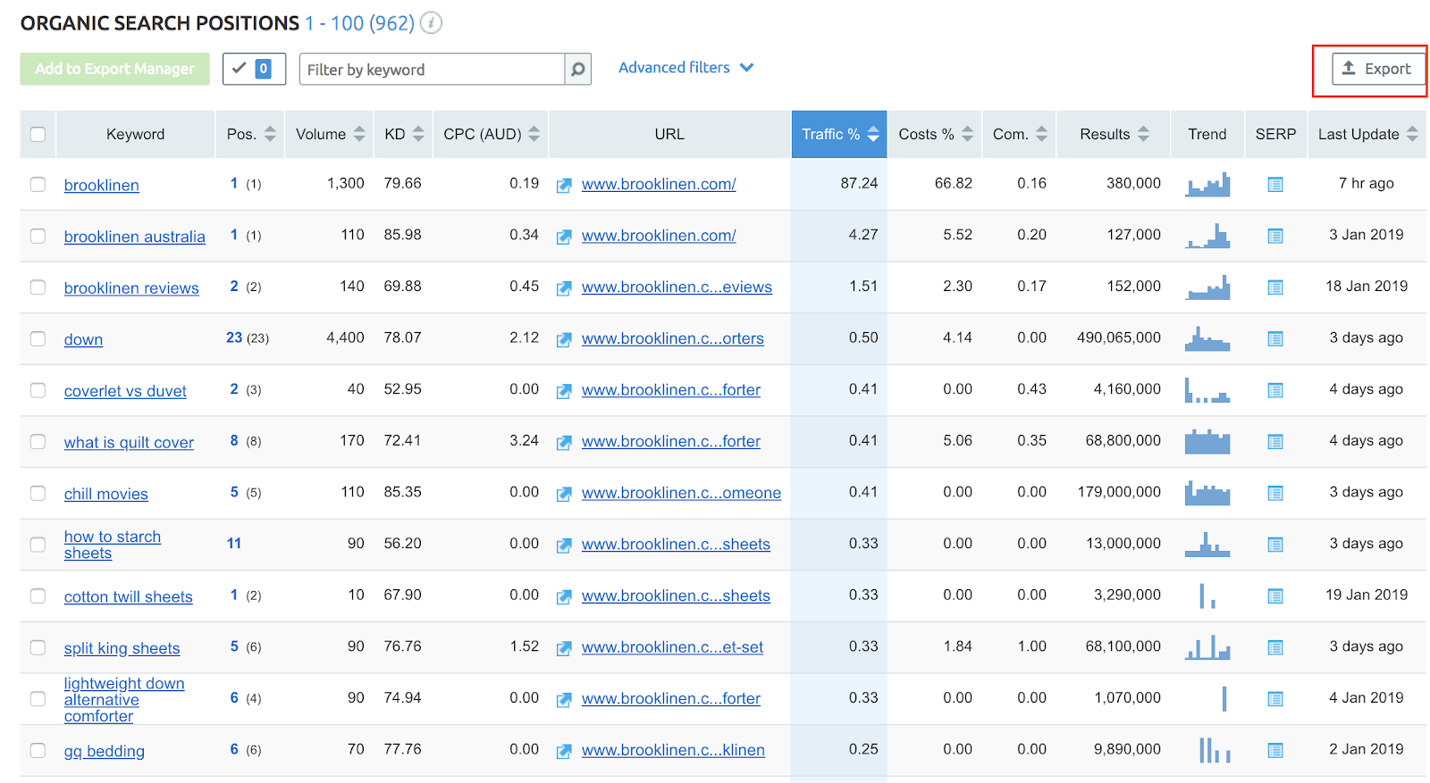The image size is (1430, 783).
Task: Select the brooklinen australia row checkbox
Action: click(38, 236)
